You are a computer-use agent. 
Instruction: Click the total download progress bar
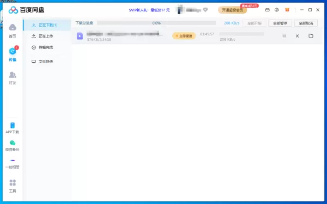click(156, 23)
